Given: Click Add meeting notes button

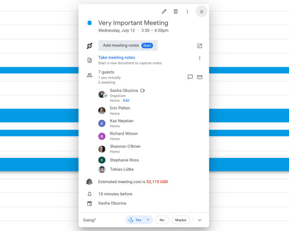Looking at the screenshot, I should coord(128,46).
